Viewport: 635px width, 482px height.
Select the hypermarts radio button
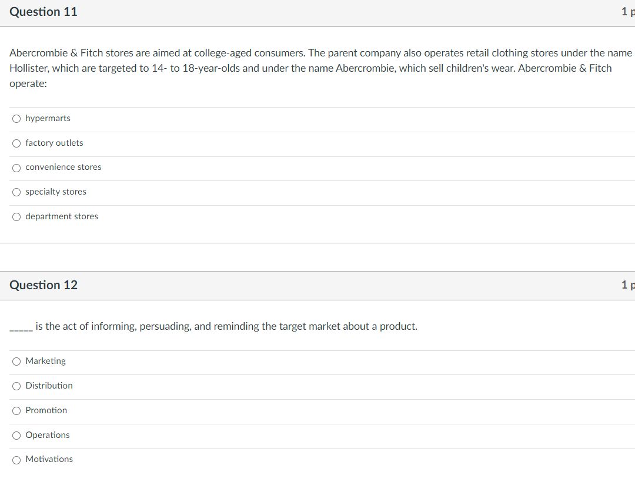pyautogui.click(x=16, y=119)
